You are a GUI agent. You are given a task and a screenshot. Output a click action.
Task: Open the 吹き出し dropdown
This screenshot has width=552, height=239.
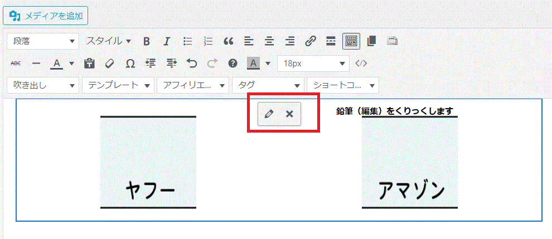[42, 85]
